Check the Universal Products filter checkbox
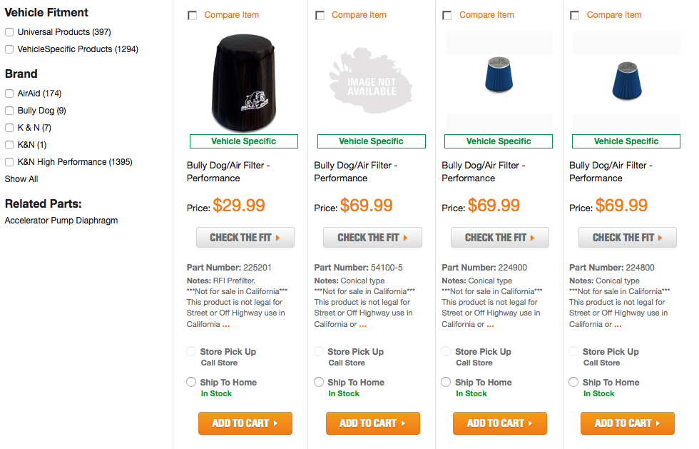This screenshot has width=699, height=449. point(9,31)
